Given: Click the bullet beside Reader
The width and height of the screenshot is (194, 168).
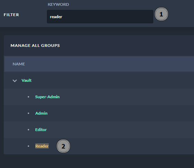Looking at the screenshot, I should coord(28,146).
